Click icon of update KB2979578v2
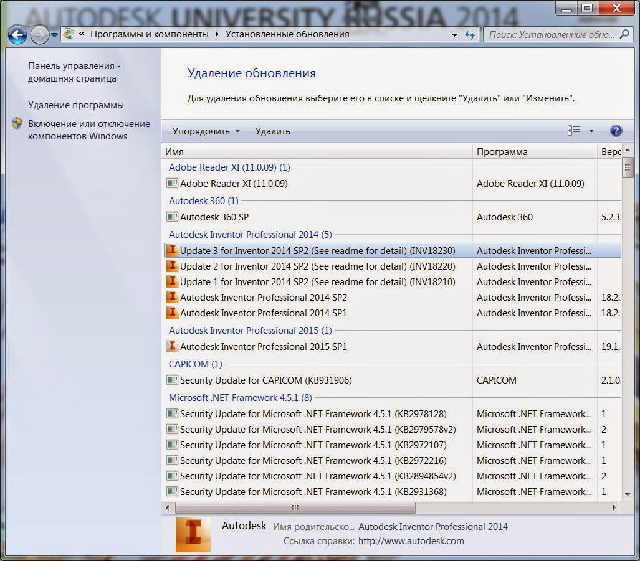This screenshot has width=640, height=561. point(172,429)
